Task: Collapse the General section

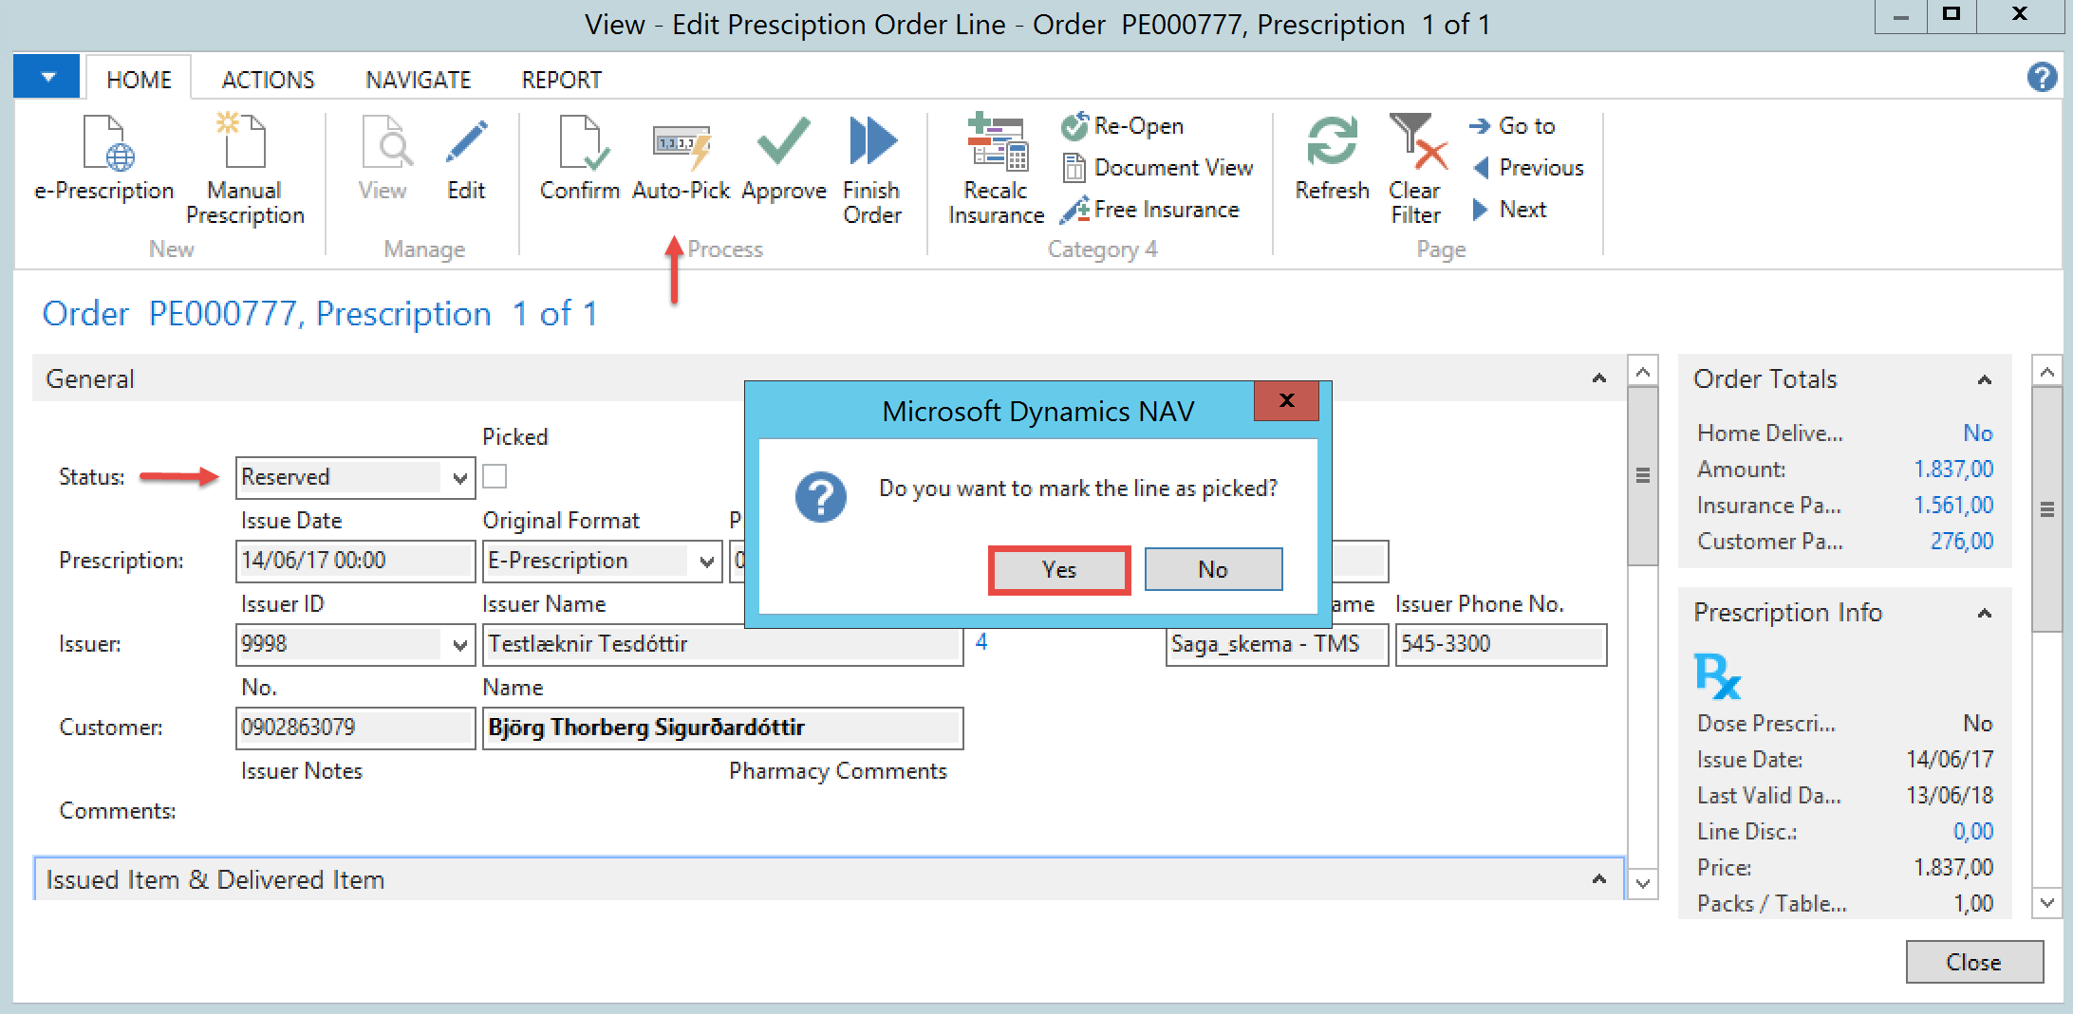Action: 1599,379
